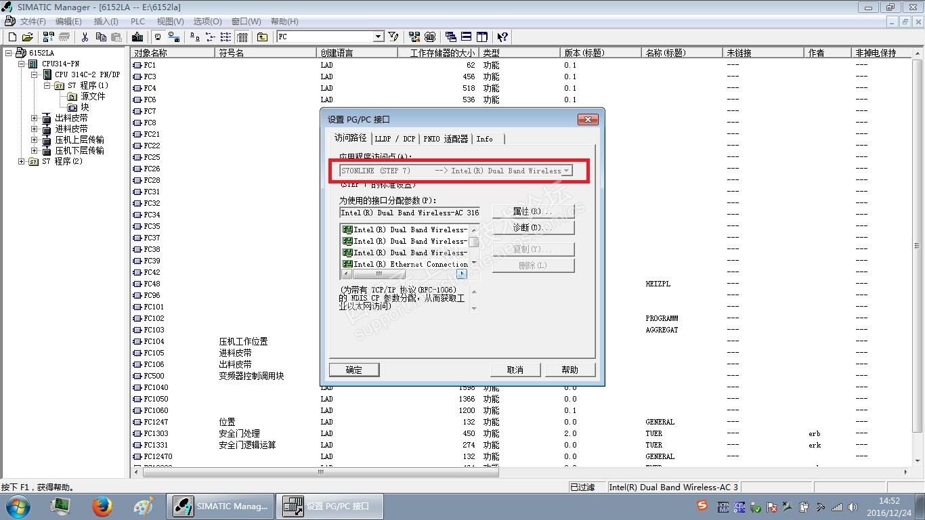925x520 pixels.
Task: Click the Configure Network icon
Action: point(414,37)
